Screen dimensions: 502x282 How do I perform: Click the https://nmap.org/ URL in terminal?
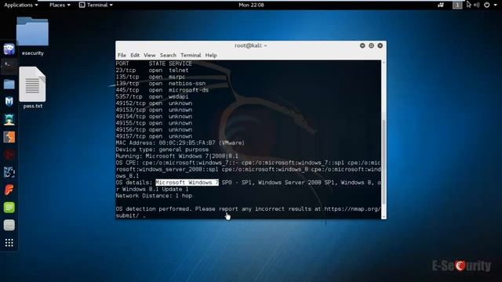tap(352, 209)
